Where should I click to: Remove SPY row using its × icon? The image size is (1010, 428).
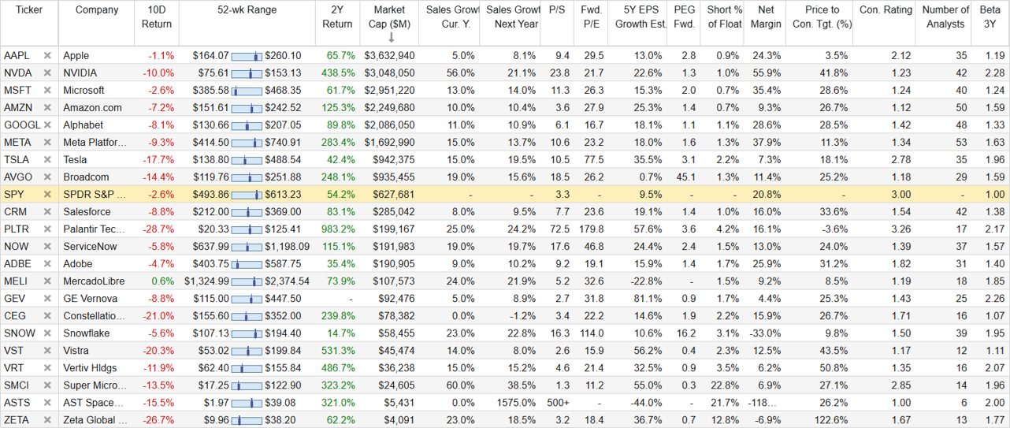(x=47, y=195)
